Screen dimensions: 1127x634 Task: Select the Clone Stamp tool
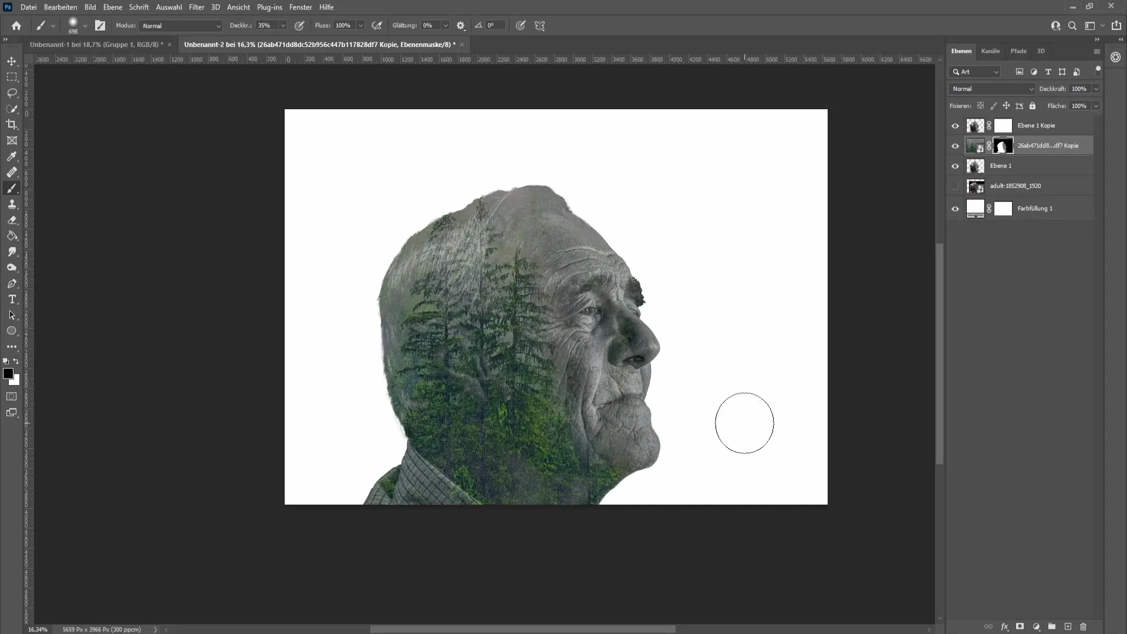pyautogui.click(x=12, y=204)
